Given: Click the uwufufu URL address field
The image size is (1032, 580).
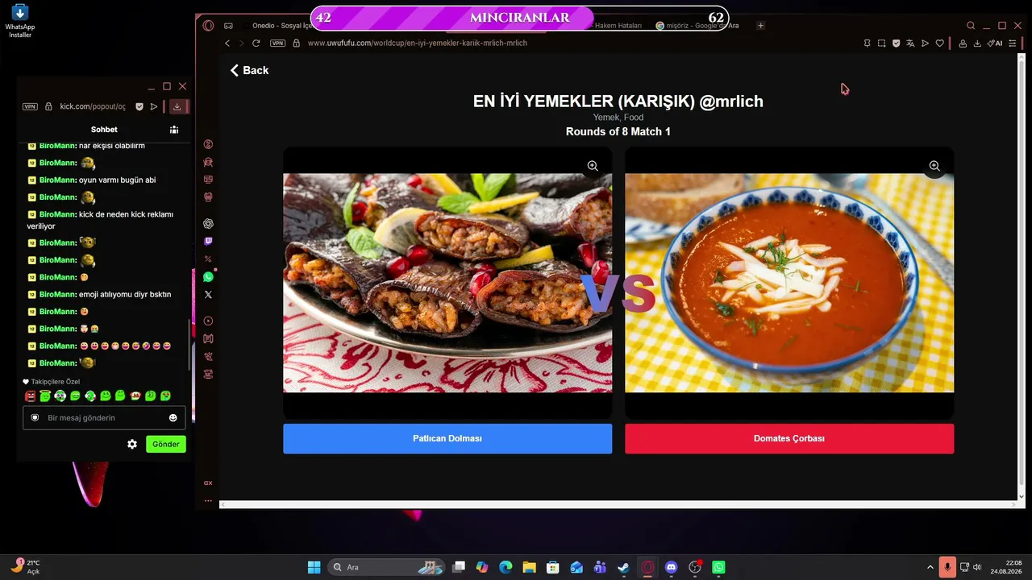Looking at the screenshot, I should click(x=418, y=43).
